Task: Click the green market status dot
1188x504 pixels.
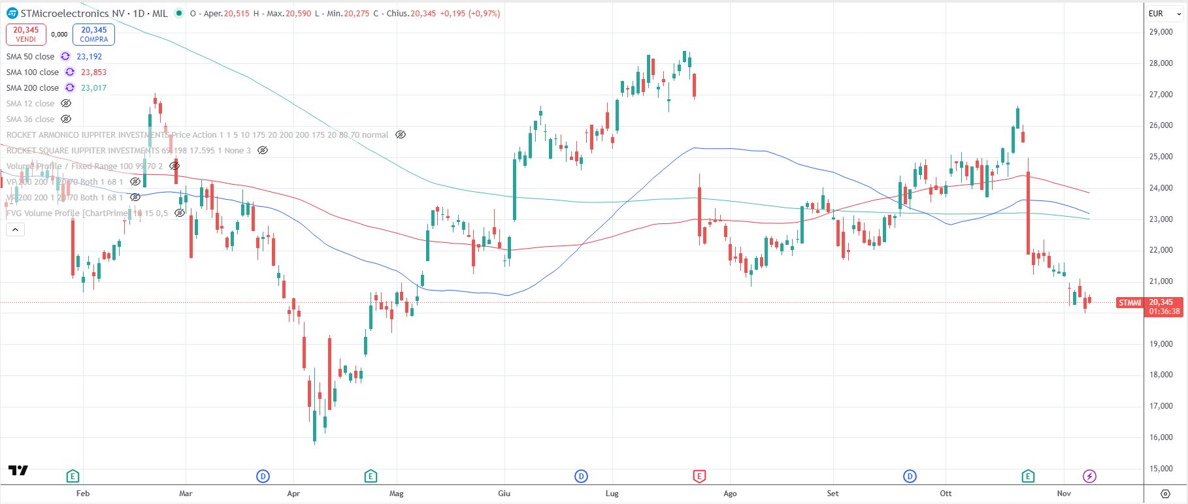Action: click(179, 13)
